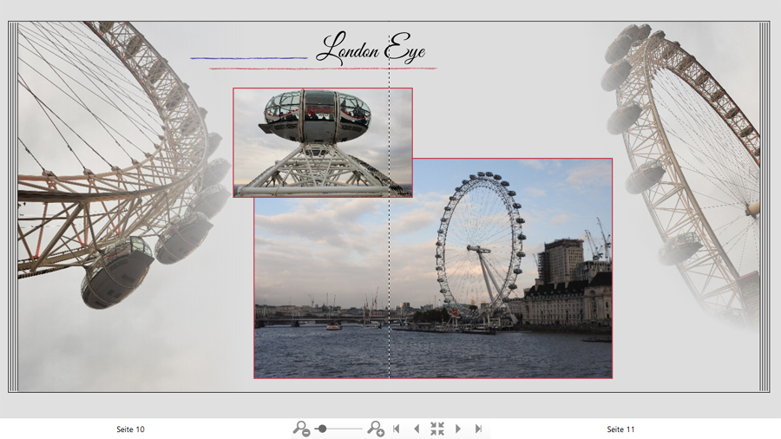Click the zoom slider handle

(x=323, y=429)
